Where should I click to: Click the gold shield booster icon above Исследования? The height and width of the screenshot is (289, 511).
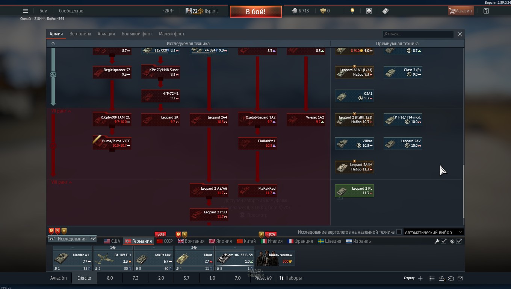(64, 231)
